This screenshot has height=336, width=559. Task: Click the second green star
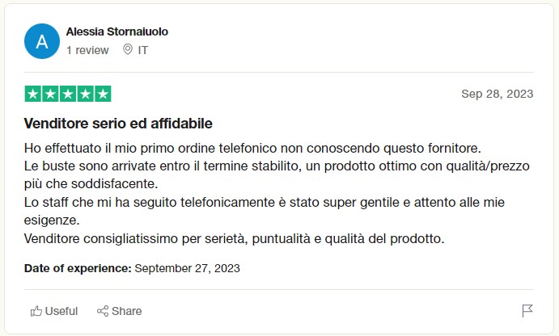click(50, 94)
